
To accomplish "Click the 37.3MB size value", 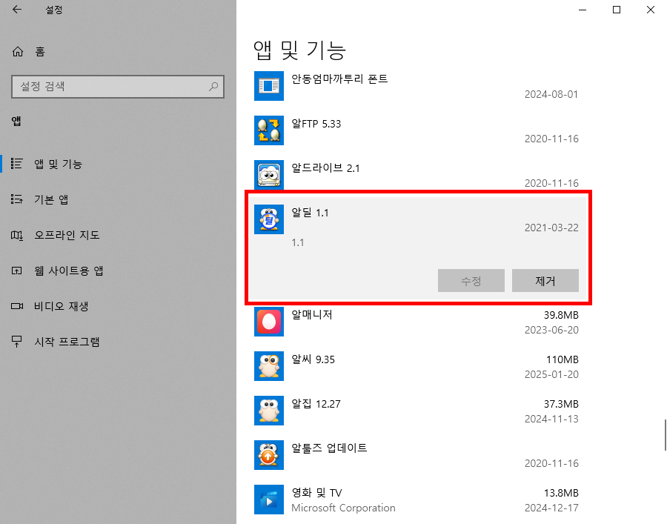I will click(561, 404).
